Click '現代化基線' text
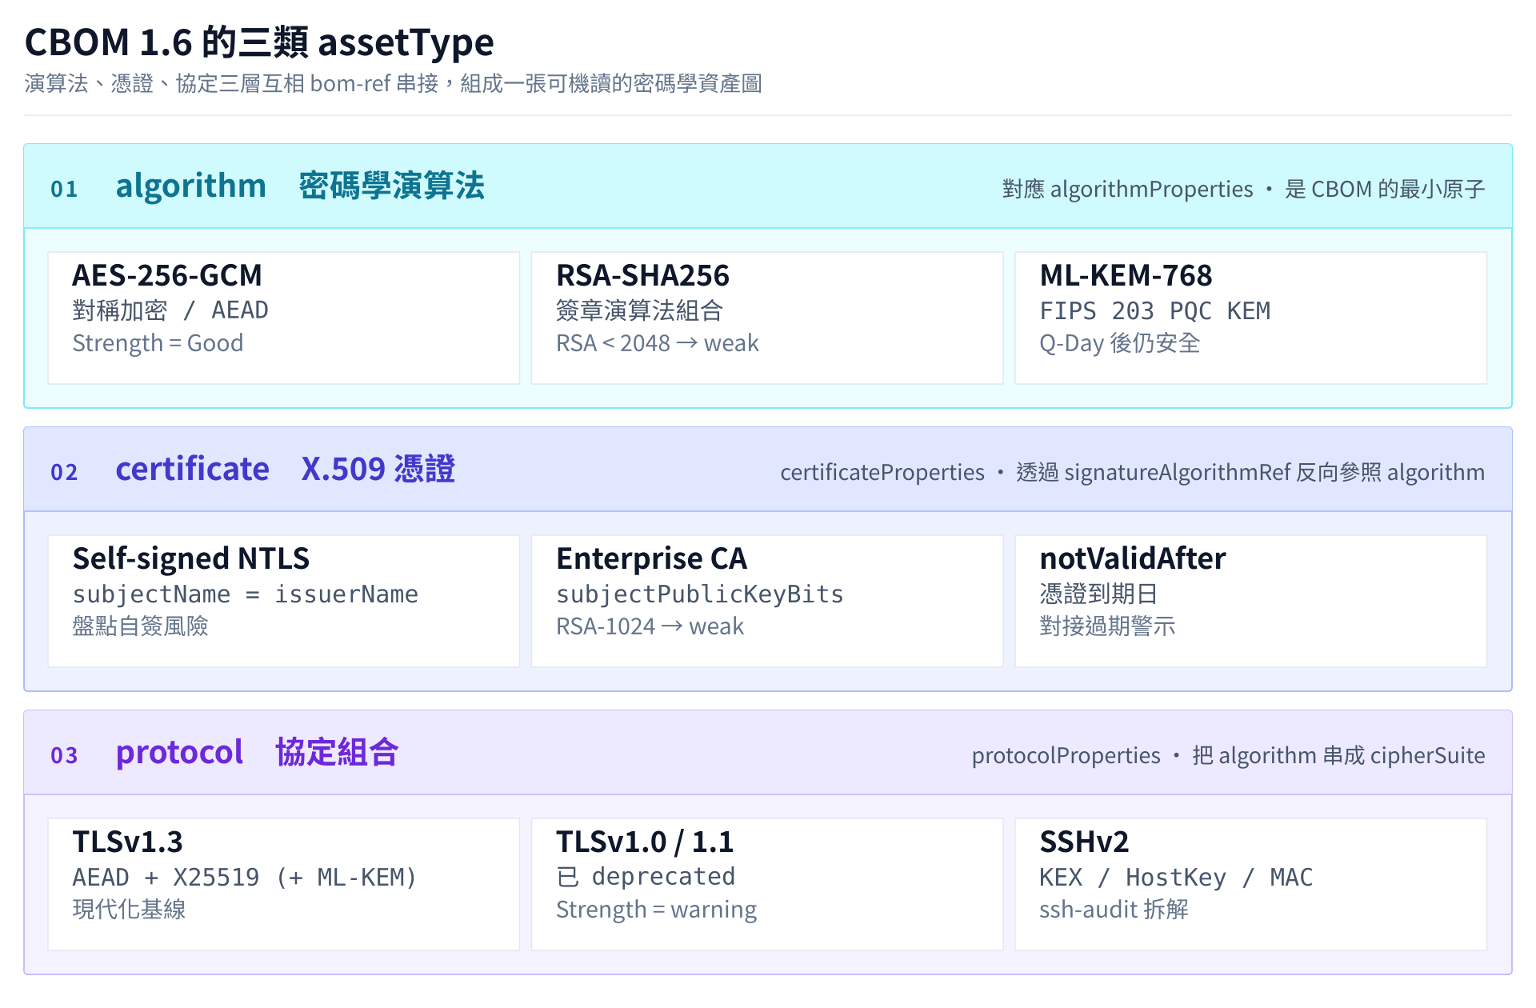 129,909
